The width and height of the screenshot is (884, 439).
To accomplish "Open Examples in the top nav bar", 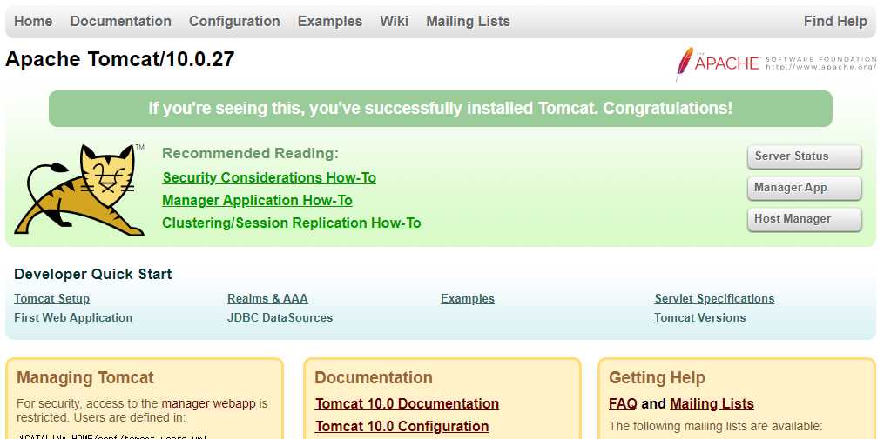I will (330, 22).
